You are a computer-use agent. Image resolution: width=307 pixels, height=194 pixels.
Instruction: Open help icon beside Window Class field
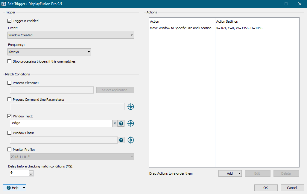tap(121, 140)
